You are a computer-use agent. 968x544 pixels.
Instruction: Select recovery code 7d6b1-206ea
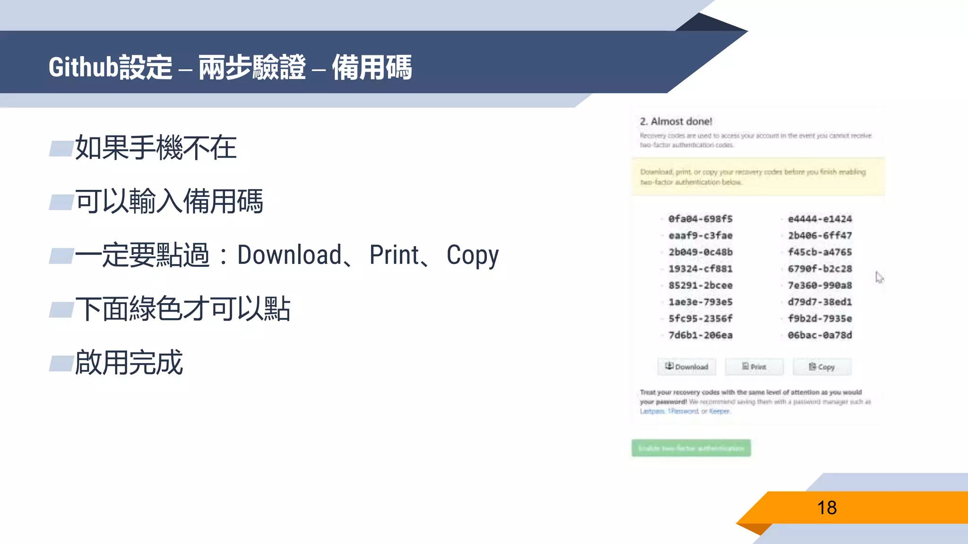700,335
